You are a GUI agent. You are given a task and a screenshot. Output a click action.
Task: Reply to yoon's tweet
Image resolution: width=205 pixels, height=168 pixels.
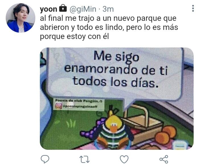tap(45, 159)
